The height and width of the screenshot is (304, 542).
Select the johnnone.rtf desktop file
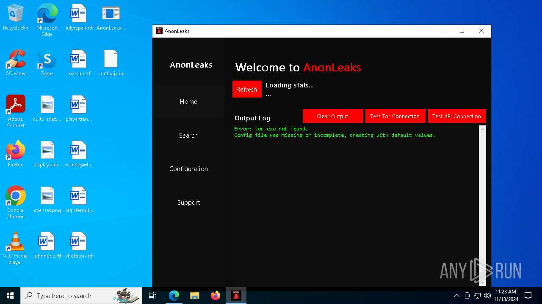point(47,245)
